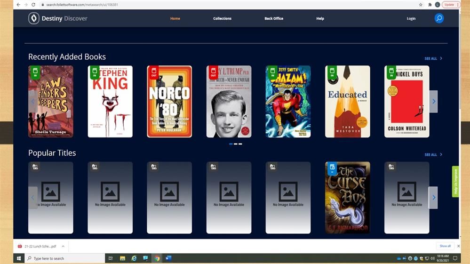Image resolution: width=470 pixels, height=264 pixels.
Task: Open the Too Much and Never Enough cover
Action: (229, 102)
